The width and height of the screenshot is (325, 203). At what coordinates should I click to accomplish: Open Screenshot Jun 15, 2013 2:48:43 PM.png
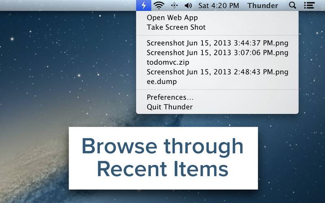(217, 72)
